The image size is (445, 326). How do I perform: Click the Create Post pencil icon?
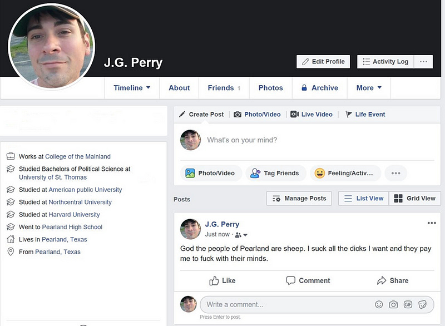pyautogui.click(x=182, y=115)
